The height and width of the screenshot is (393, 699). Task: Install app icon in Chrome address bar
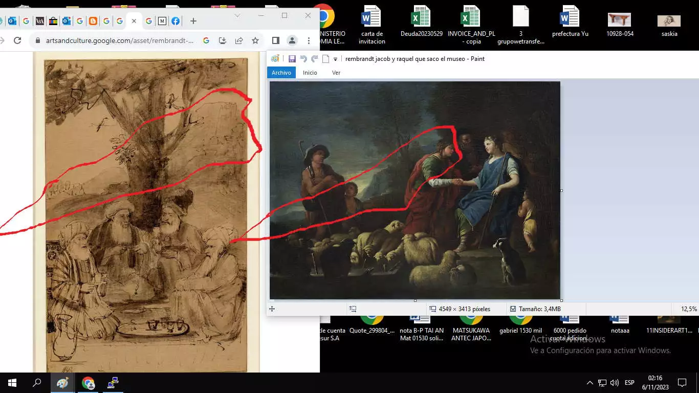coord(223,40)
